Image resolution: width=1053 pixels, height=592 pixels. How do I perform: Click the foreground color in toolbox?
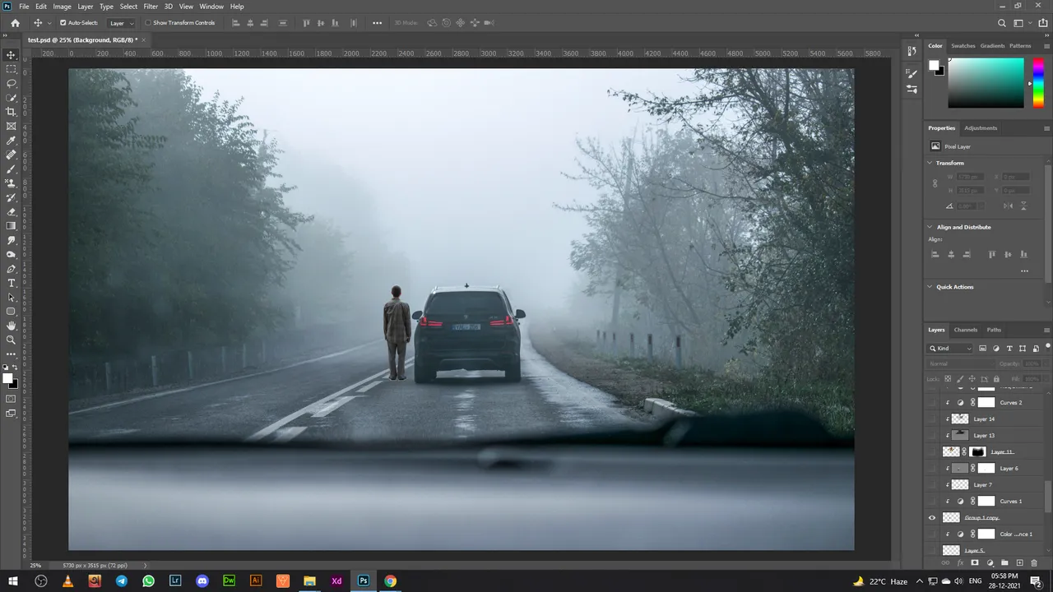point(7,378)
